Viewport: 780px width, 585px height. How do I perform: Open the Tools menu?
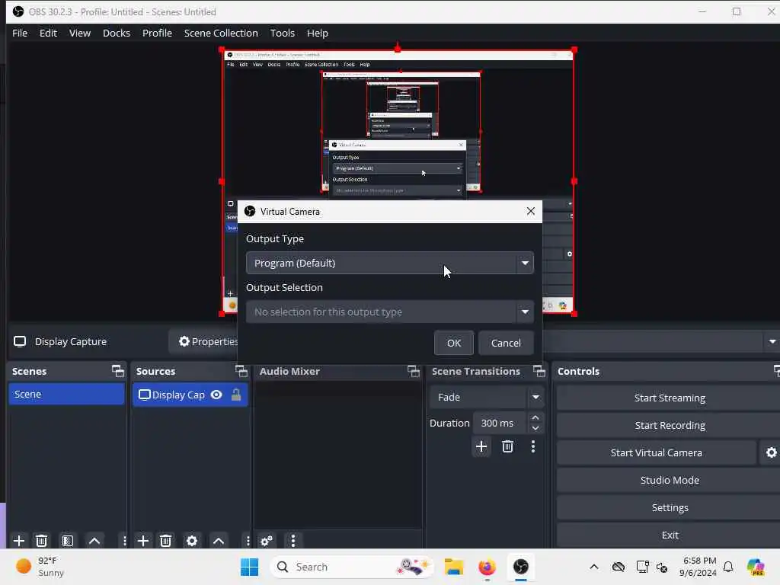click(x=282, y=33)
